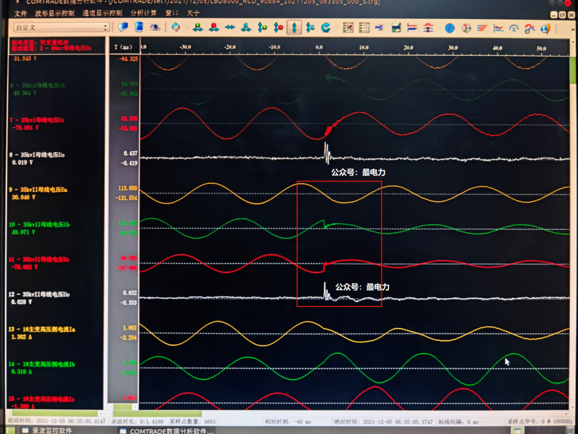The width and height of the screenshot is (578, 434).
Task: Select channel 10 - 35kvII母线电压Ub
Action: [39, 225]
